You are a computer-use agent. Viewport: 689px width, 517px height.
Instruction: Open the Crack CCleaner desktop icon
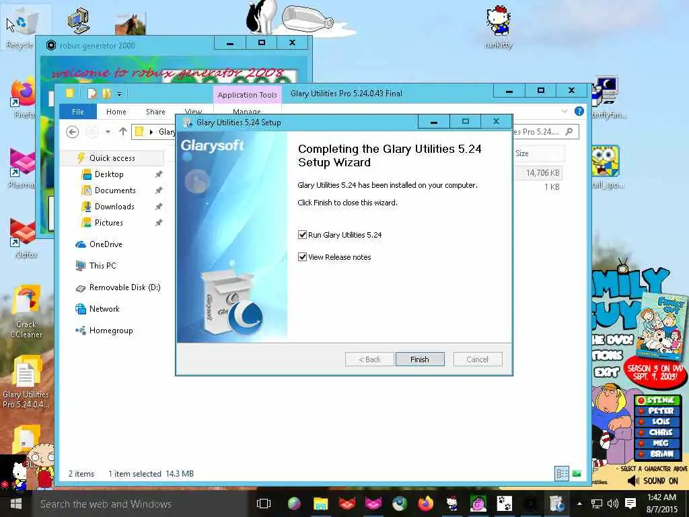point(26,312)
